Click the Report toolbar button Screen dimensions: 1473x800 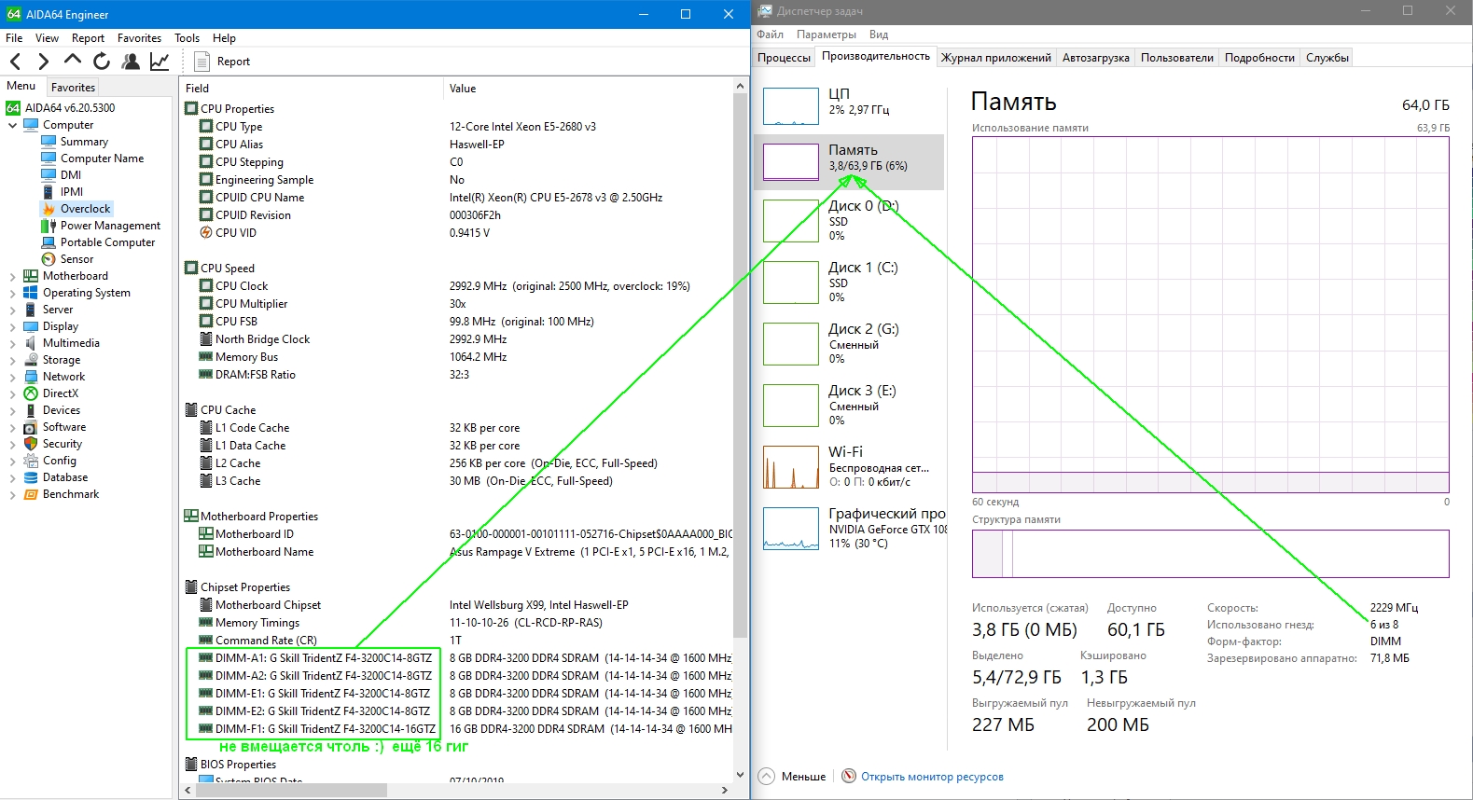(x=222, y=62)
